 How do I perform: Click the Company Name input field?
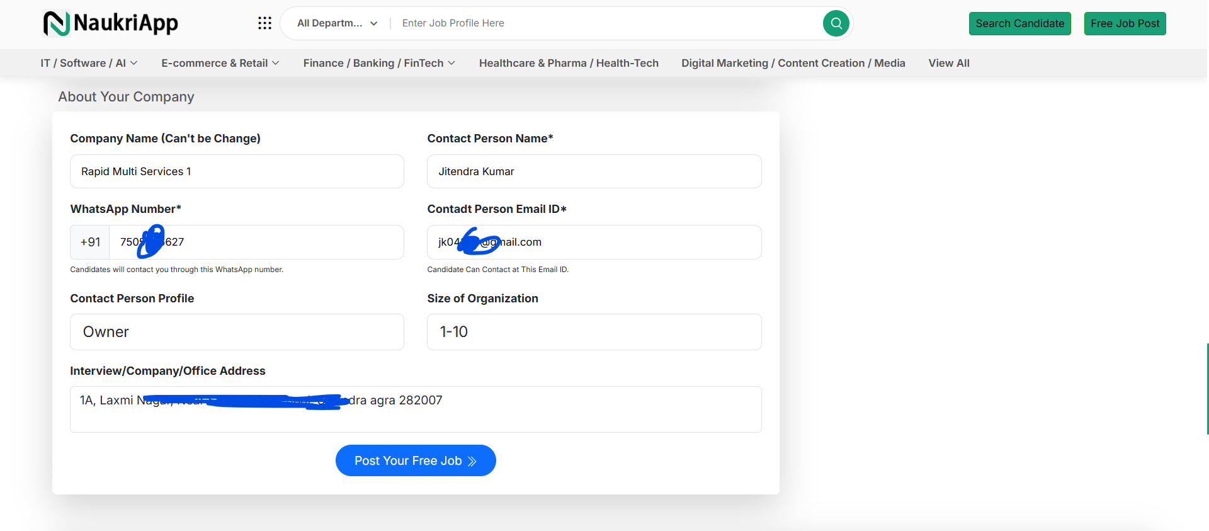pos(237,171)
